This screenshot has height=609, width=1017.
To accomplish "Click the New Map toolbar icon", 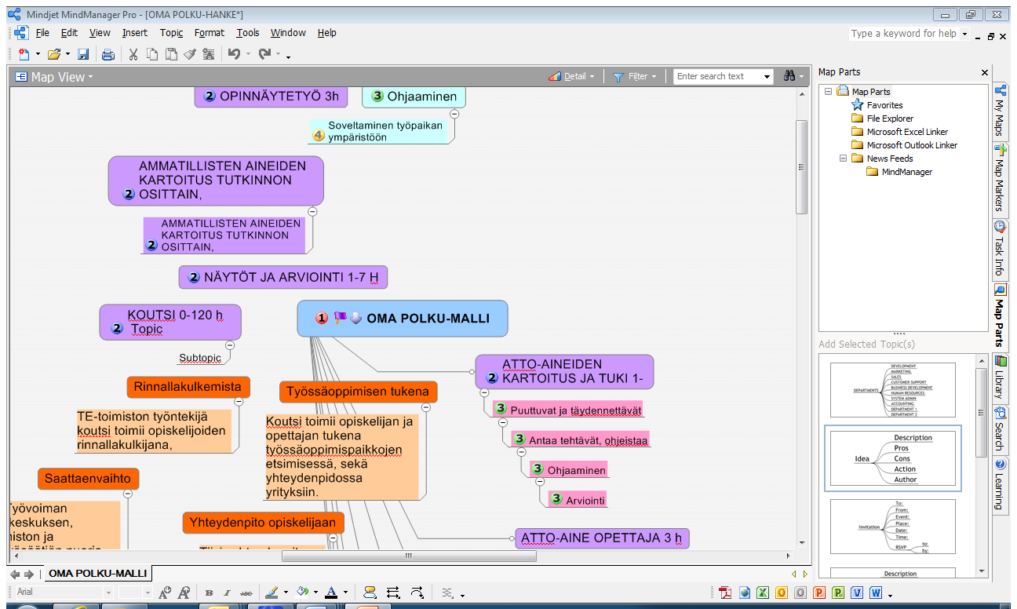I will tap(23, 54).
